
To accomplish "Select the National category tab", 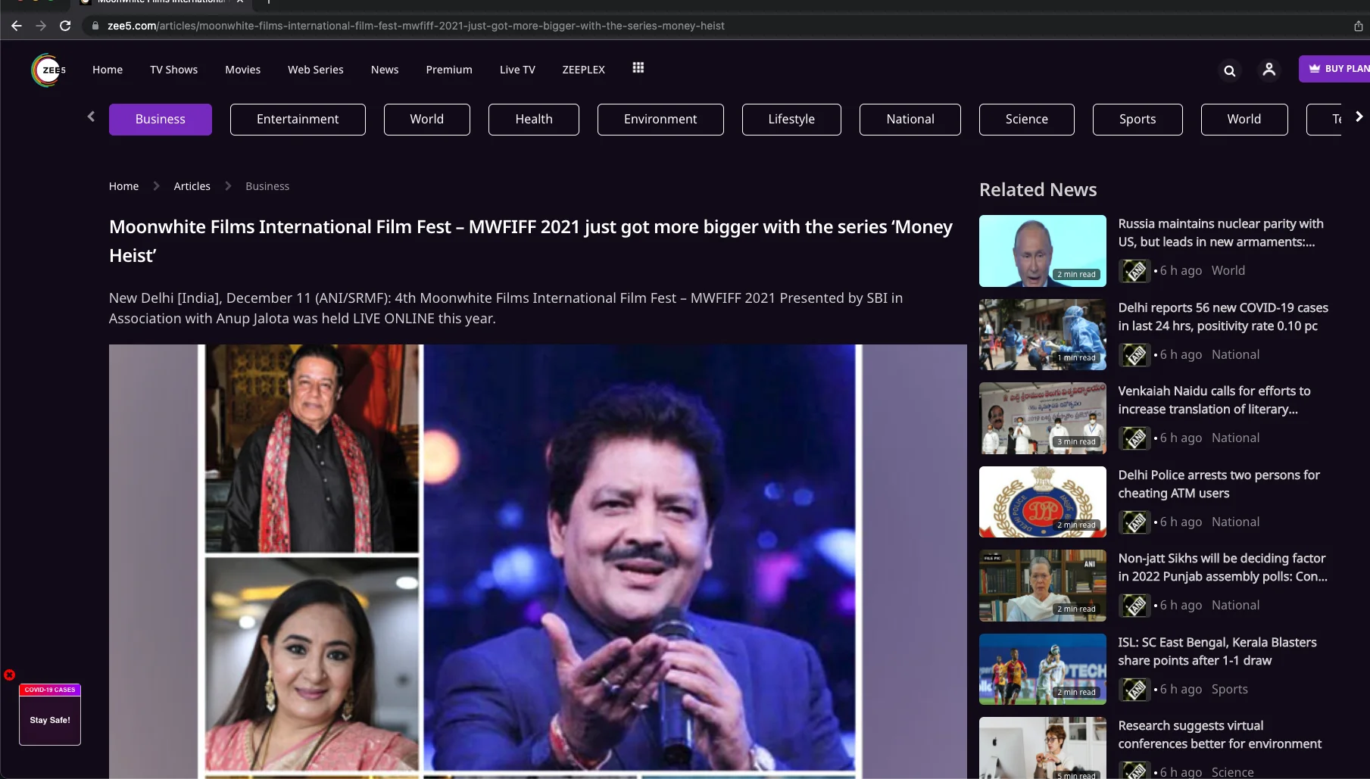I will [910, 120].
